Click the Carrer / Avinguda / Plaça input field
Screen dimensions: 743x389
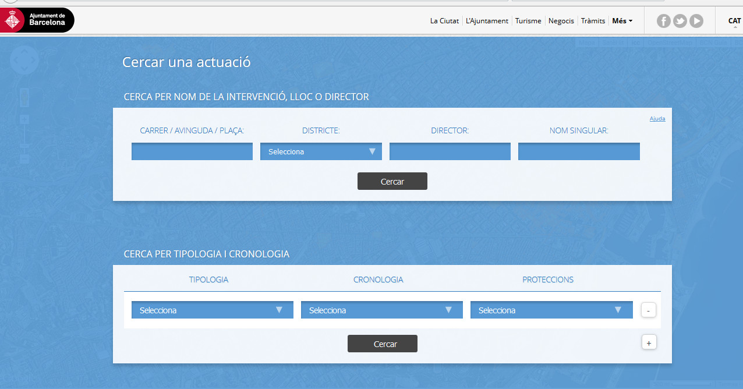192,151
